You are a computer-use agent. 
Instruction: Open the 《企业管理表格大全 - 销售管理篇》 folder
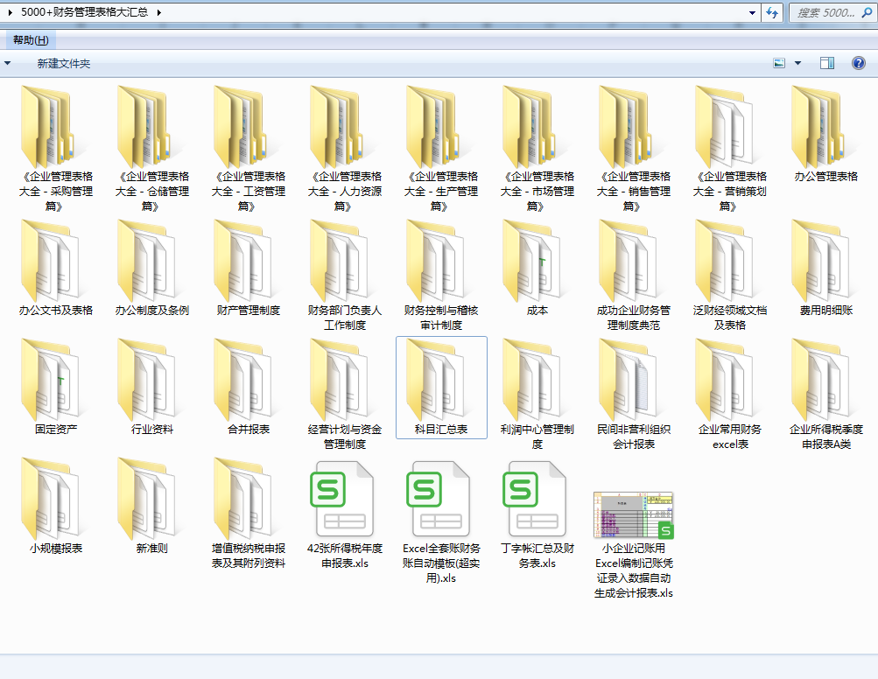[633, 149]
